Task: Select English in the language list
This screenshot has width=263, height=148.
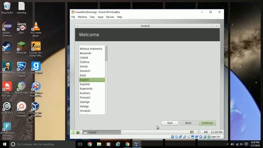Action: 92,80
